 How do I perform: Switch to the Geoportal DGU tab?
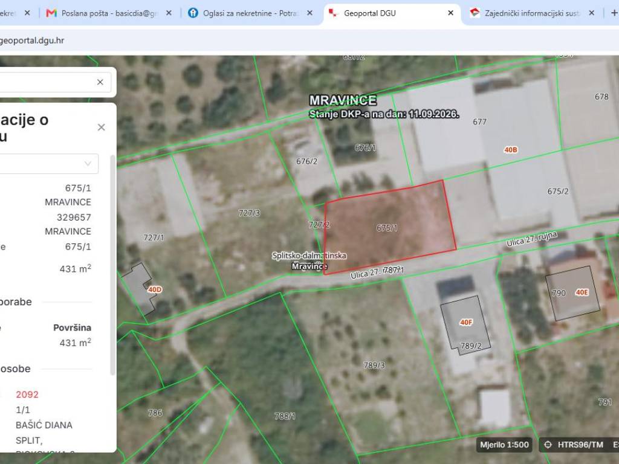[369, 13]
